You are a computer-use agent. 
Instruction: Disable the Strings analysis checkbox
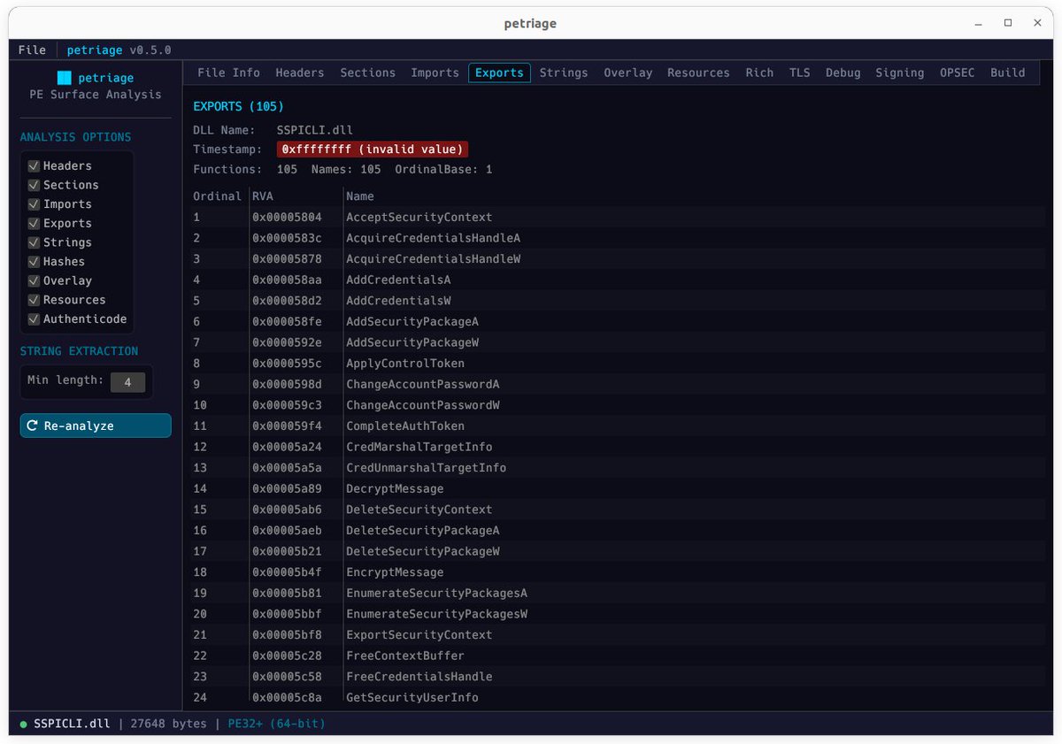click(34, 242)
